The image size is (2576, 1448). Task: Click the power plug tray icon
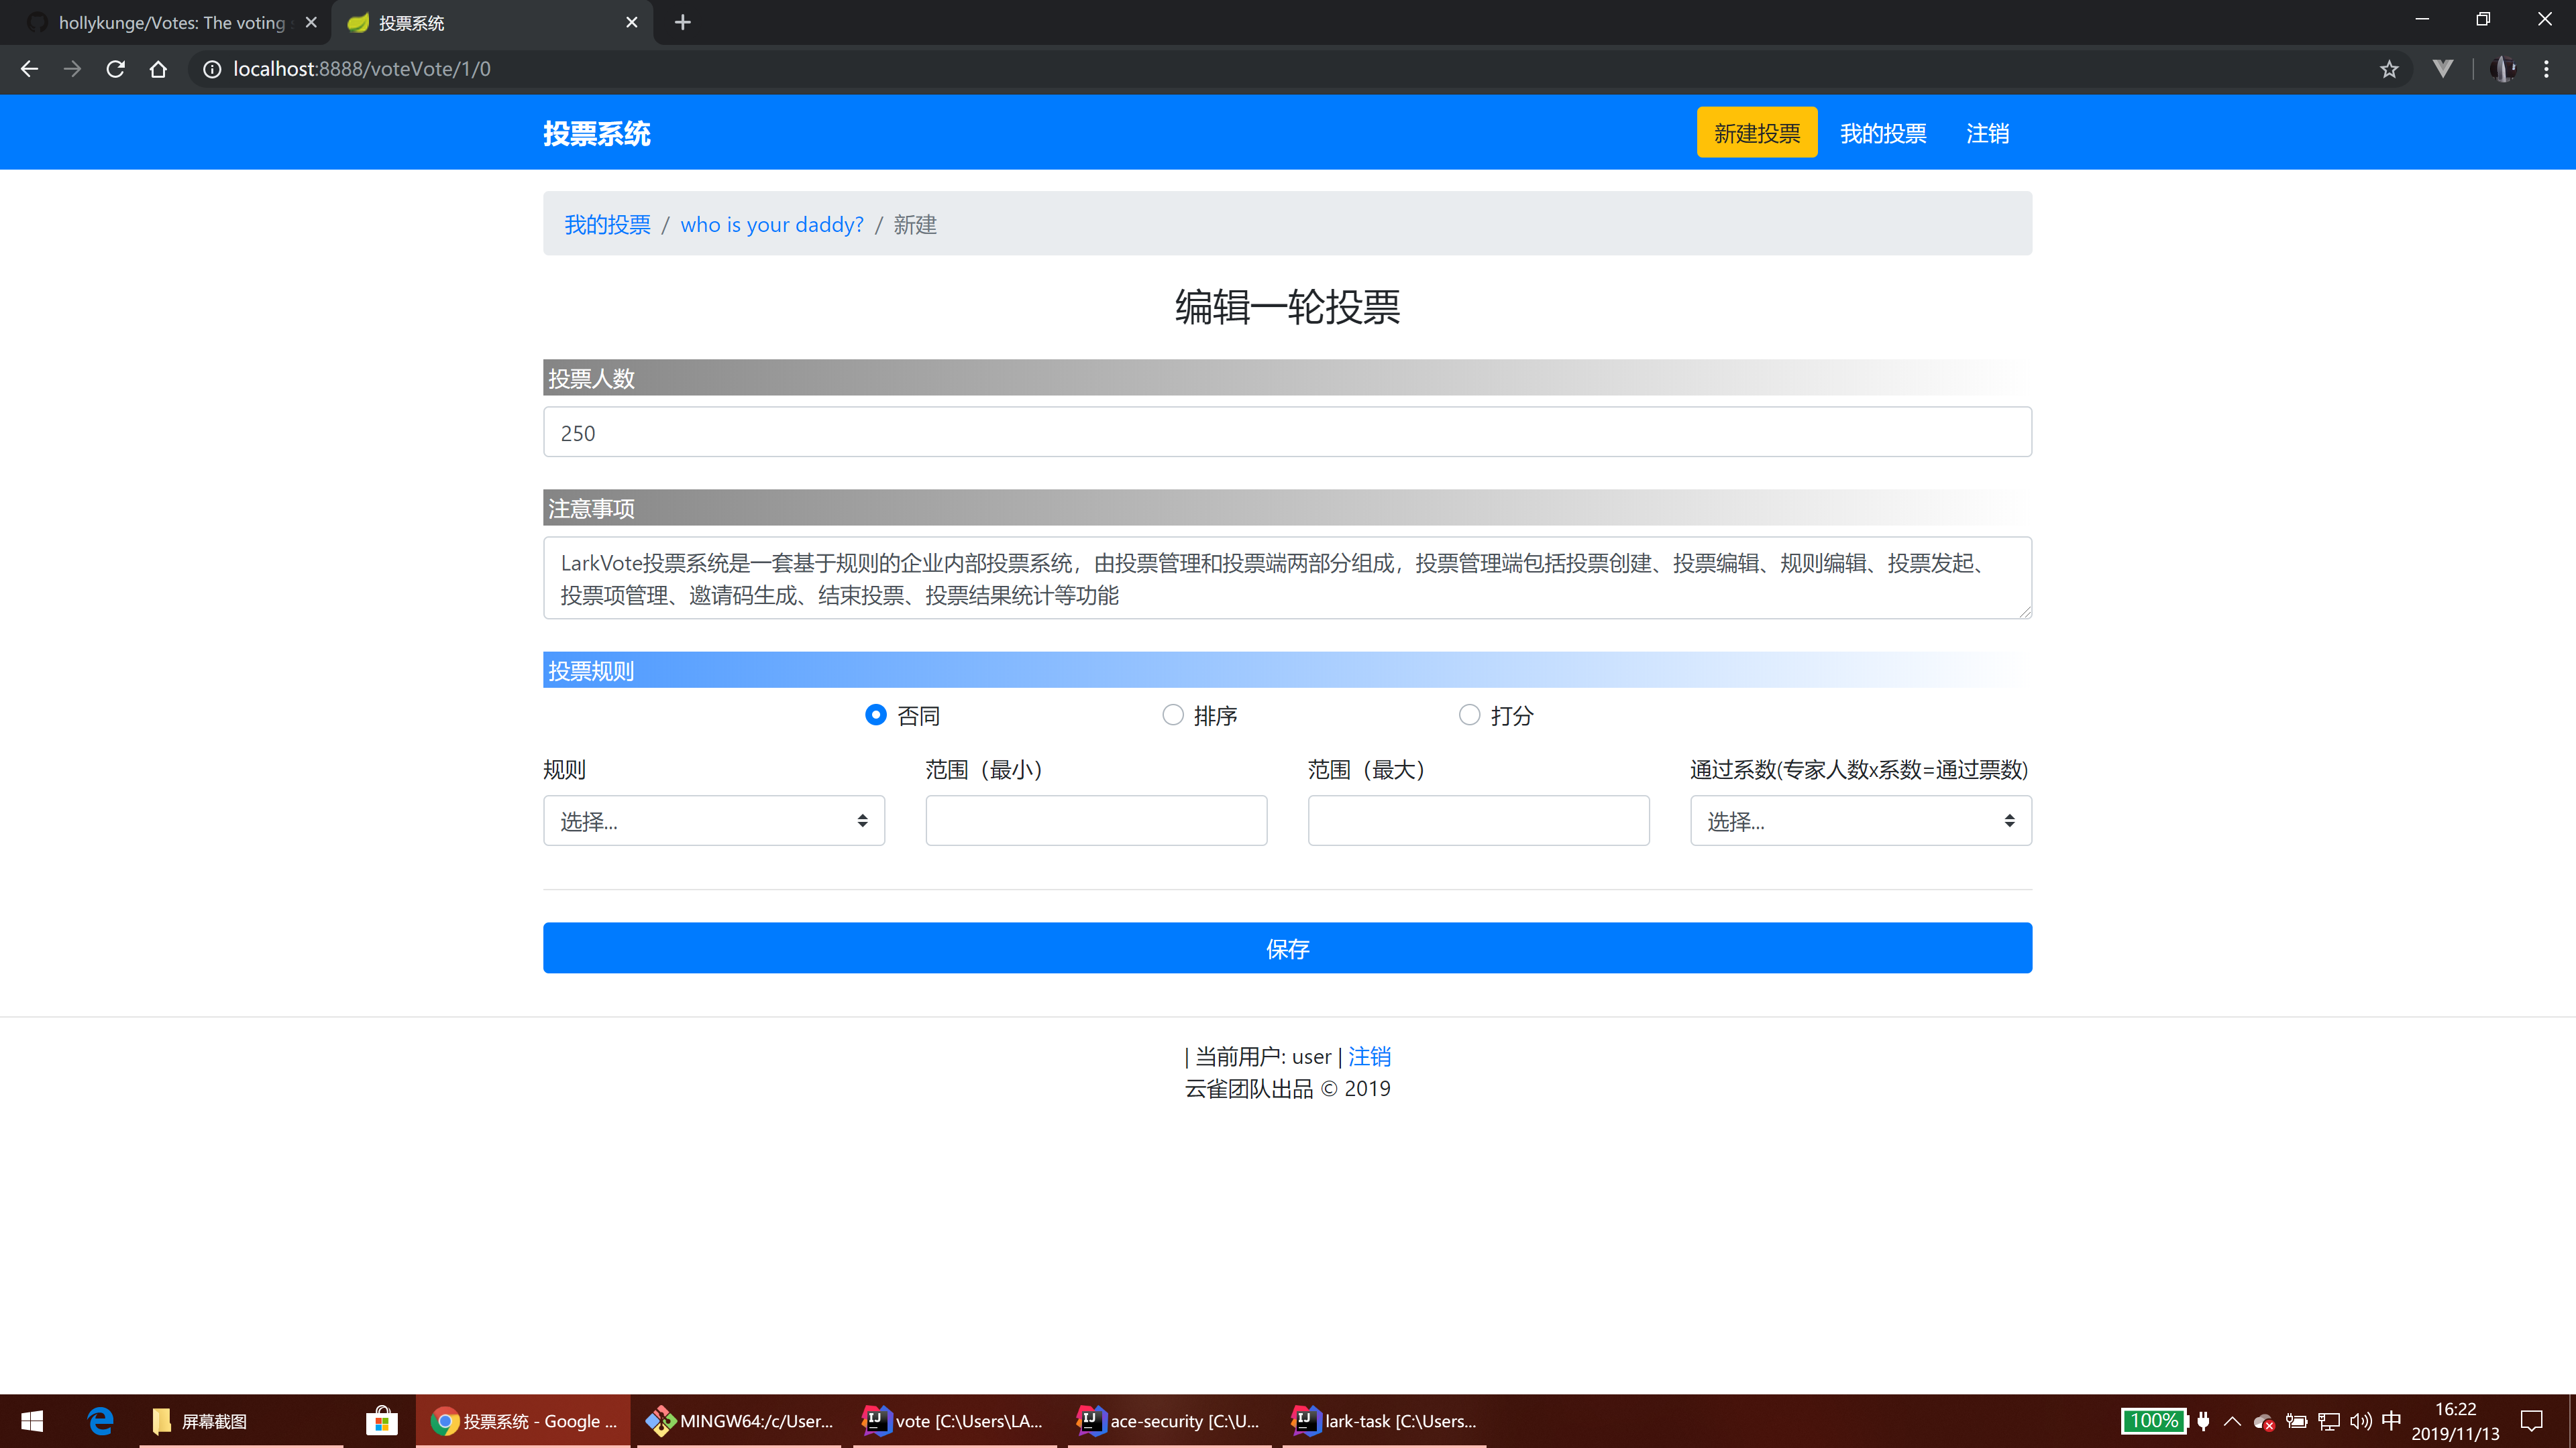point(2203,1420)
